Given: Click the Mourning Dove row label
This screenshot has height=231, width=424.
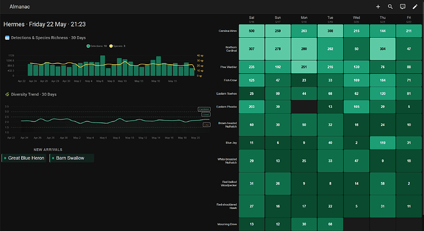Looking at the screenshot, I should pyautogui.click(x=227, y=224).
